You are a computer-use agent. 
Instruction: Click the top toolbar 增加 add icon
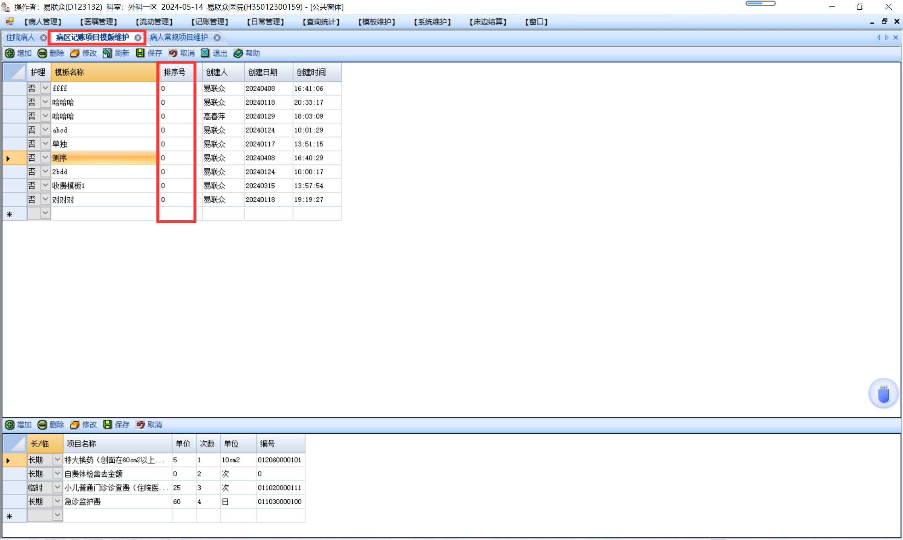(x=10, y=53)
